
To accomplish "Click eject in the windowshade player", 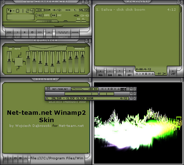I will tap(118, 89).
